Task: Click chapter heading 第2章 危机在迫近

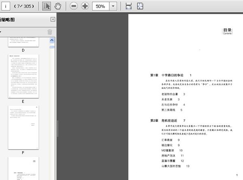Action: (165, 121)
